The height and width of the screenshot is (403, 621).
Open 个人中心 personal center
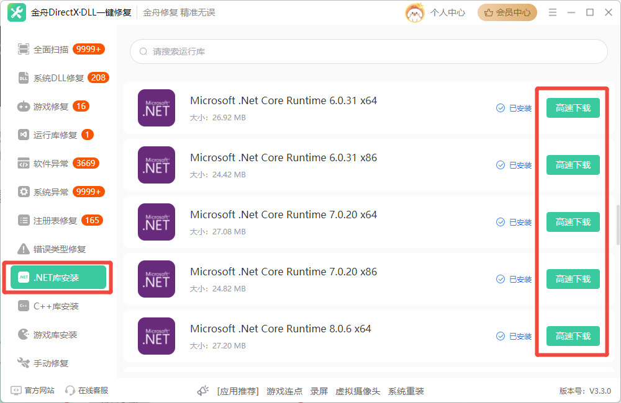[448, 12]
